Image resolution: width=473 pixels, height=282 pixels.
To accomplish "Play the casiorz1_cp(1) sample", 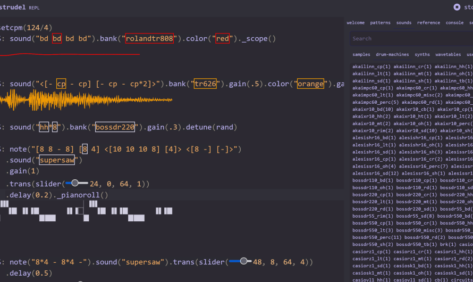I will tap(371, 251).
